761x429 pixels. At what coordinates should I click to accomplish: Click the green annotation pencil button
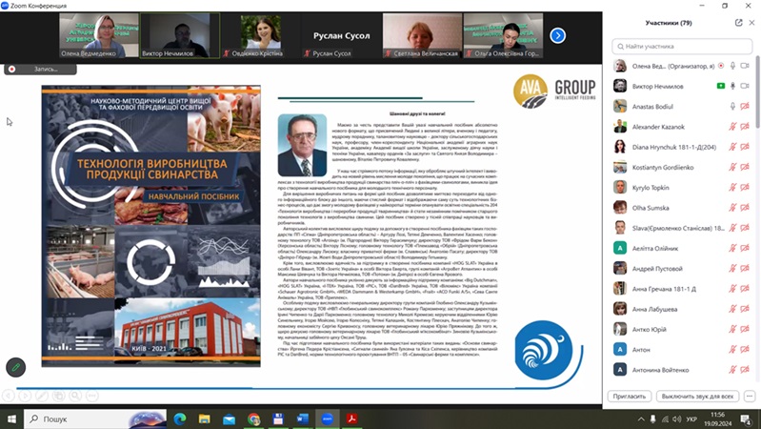coord(16,366)
